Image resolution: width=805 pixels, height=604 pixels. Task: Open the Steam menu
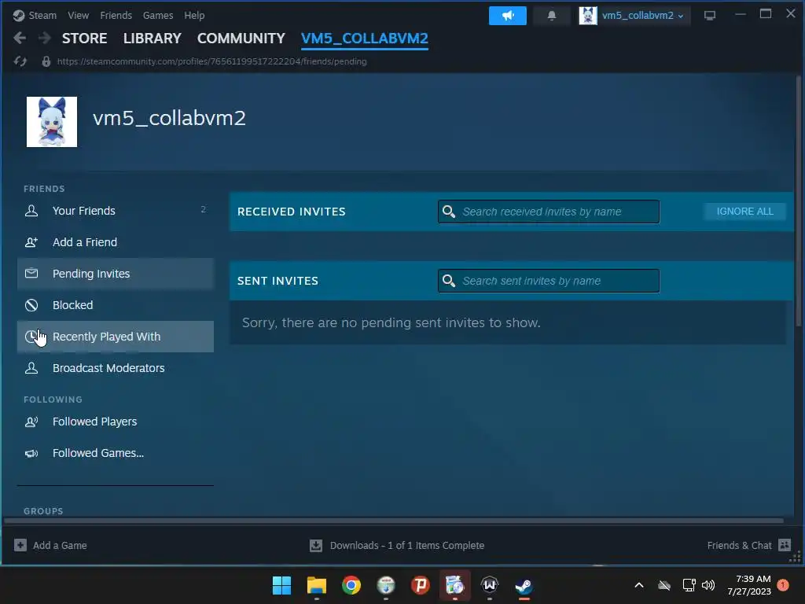click(x=42, y=16)
